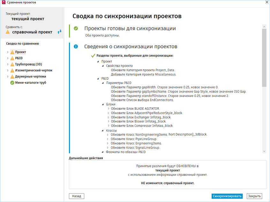Expand Класс PipeLineGroup item
This screenshot has height=202, width=270.
click(x=108, y=139)
